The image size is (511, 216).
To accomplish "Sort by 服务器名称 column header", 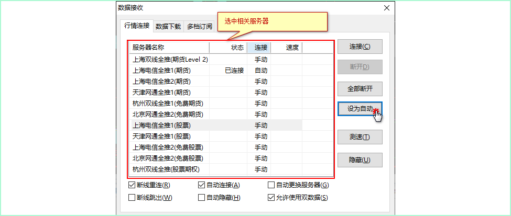I will [x=169, y=48].
